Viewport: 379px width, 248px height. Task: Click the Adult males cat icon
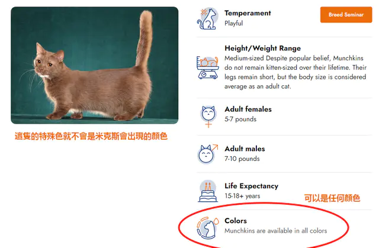coord(208,154)
